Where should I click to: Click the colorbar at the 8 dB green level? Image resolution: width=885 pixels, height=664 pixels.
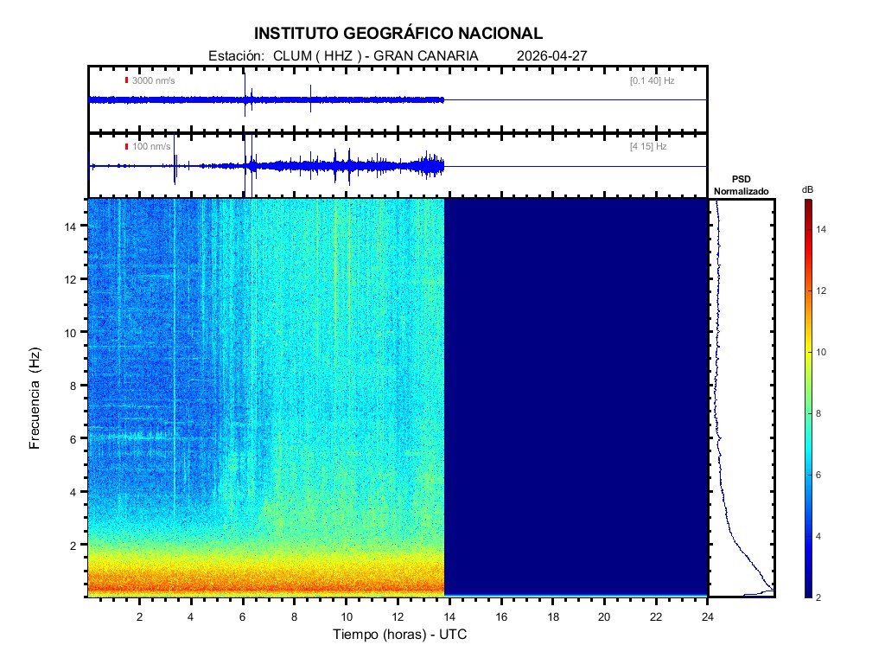[807, 414]
